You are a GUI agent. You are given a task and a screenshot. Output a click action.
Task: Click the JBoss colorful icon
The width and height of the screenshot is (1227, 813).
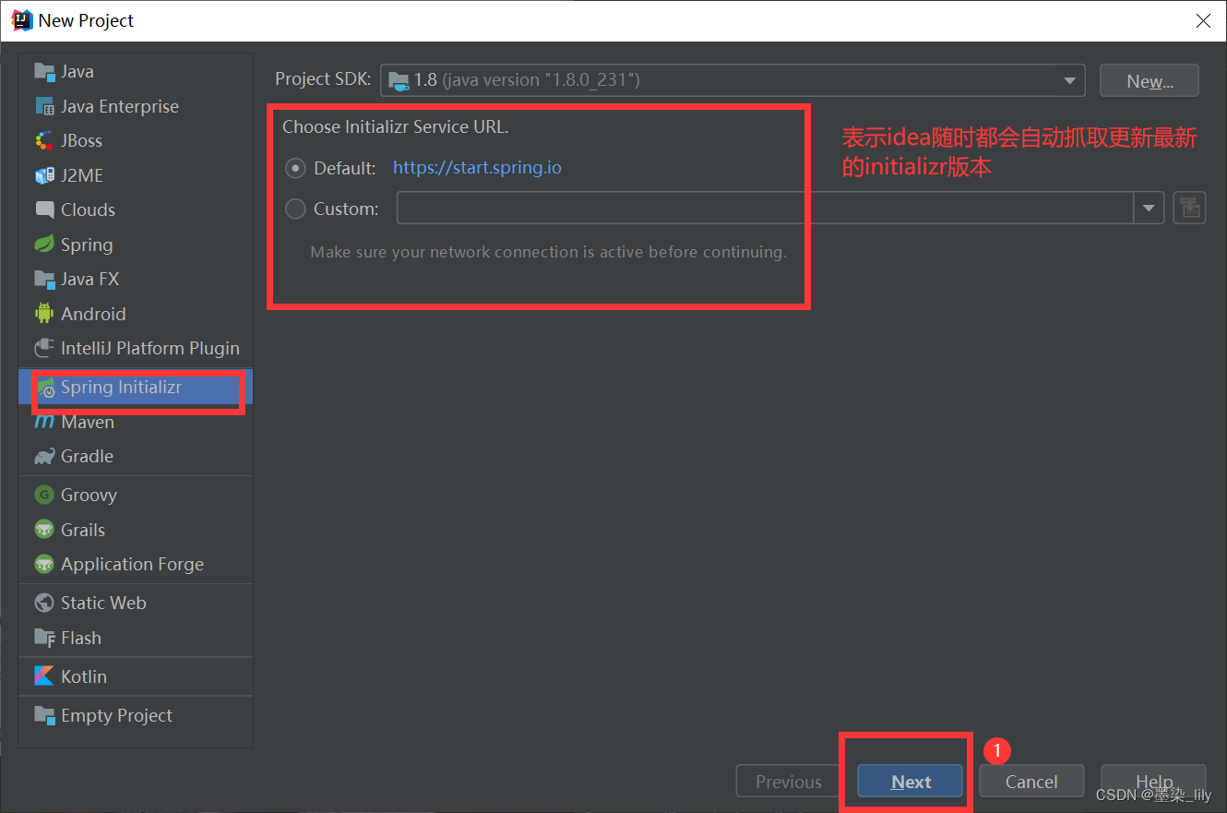(44, 141)
